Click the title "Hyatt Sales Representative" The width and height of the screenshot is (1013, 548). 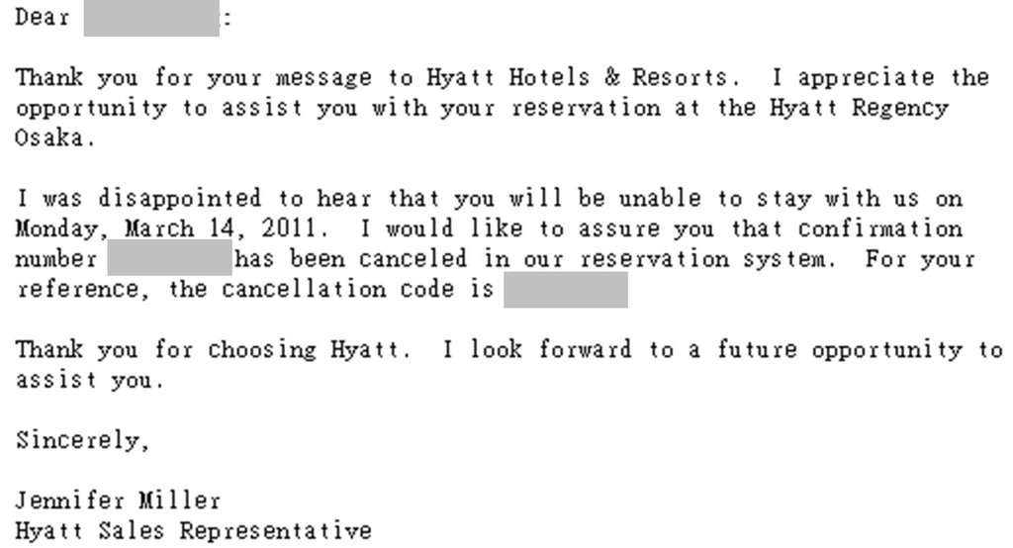pyautogui.click(x=194, y=530)
